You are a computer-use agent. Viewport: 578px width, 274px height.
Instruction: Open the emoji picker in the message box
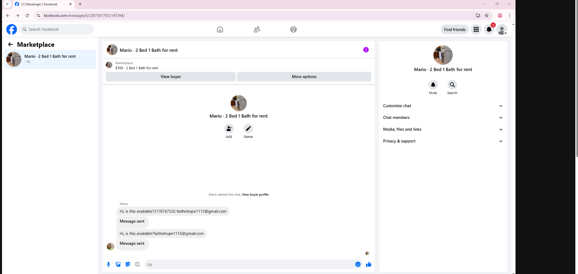[x=358, y=264]
